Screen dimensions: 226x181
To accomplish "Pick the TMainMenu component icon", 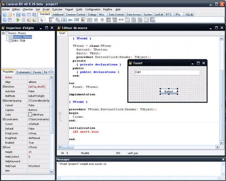I will [x=51, y=20].
